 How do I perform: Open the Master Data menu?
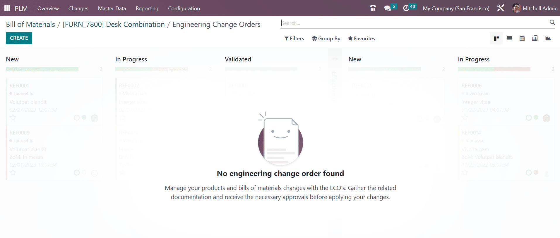click(x=112, y=8)
